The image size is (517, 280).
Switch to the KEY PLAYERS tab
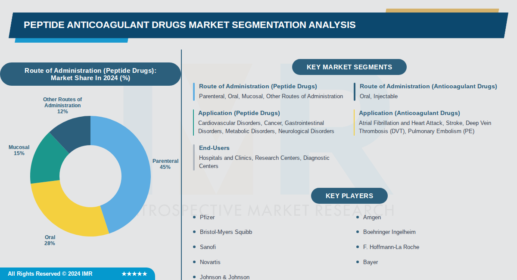349,196
